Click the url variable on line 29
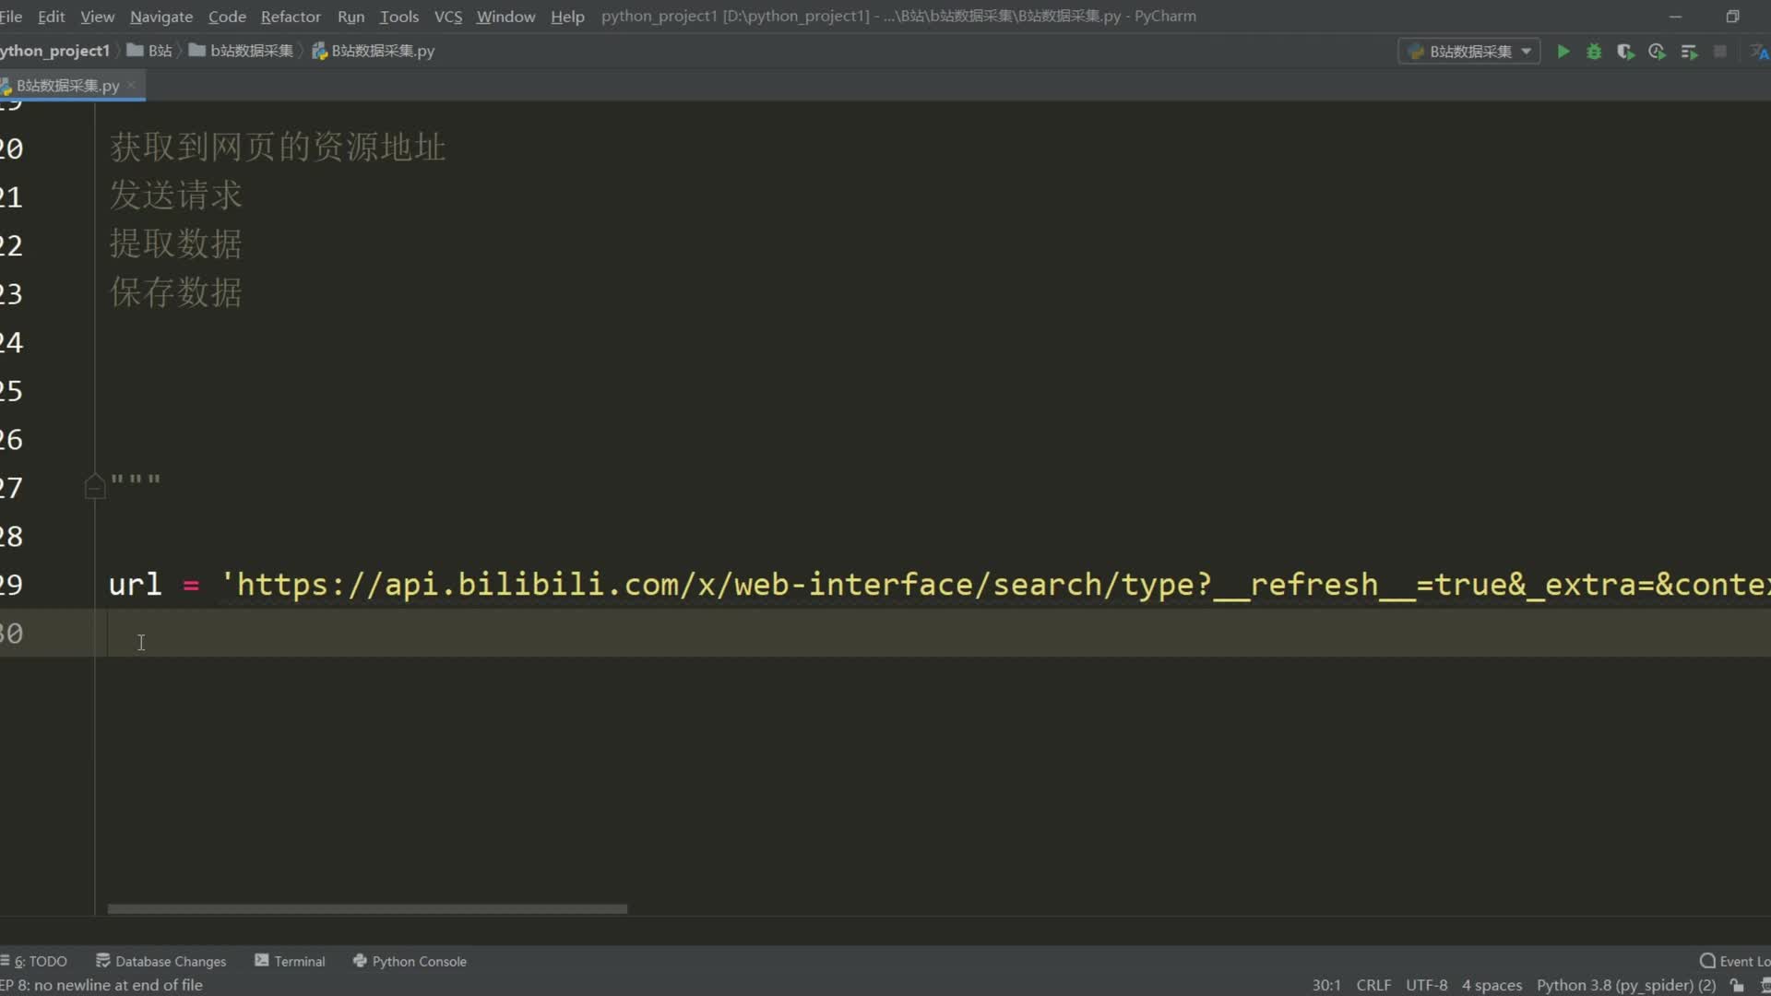This screenshot has width=1771, height=996. (x=135, y=585)
